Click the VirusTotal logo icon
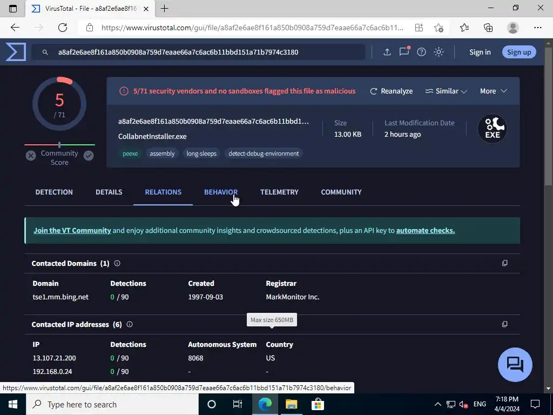 click(x=16, y=52)
